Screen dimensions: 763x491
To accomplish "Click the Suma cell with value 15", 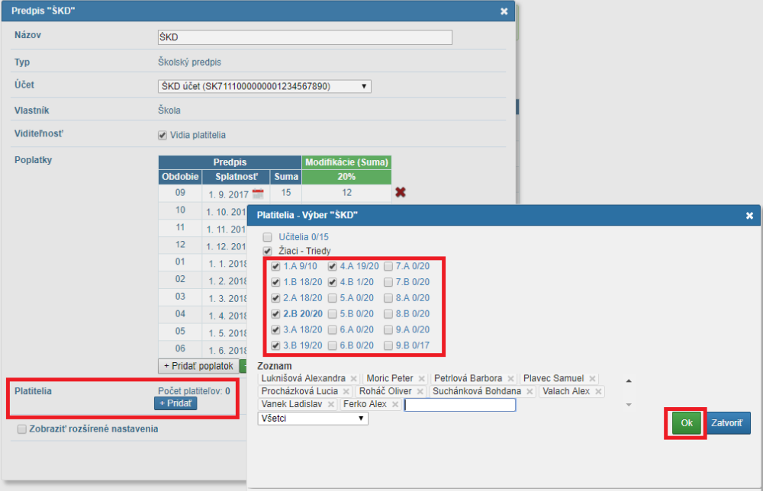I will (x=285, y=193).
